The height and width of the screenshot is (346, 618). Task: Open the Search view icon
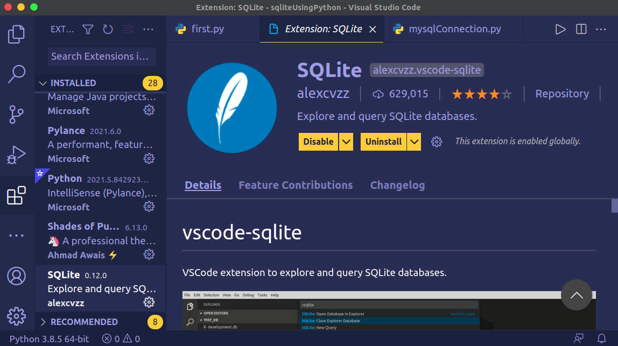point(16,74)
